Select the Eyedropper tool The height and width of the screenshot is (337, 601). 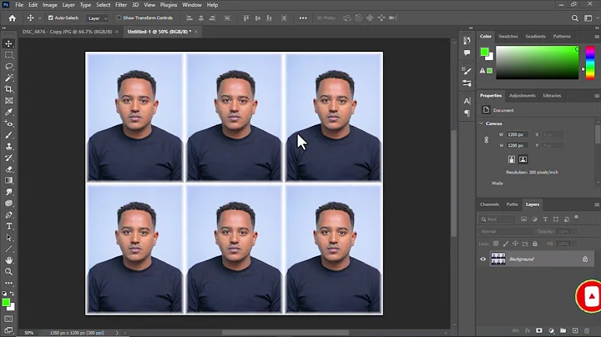pos(8,113)
